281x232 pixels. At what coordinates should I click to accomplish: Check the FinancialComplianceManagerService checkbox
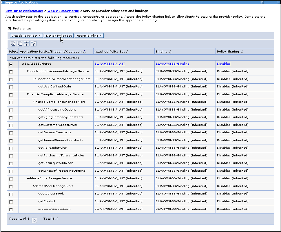pos(11,95)
